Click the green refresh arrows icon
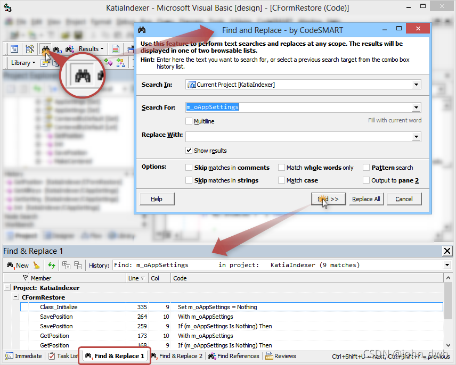Viewport: 456px width, 365px height. click(52, 265)
